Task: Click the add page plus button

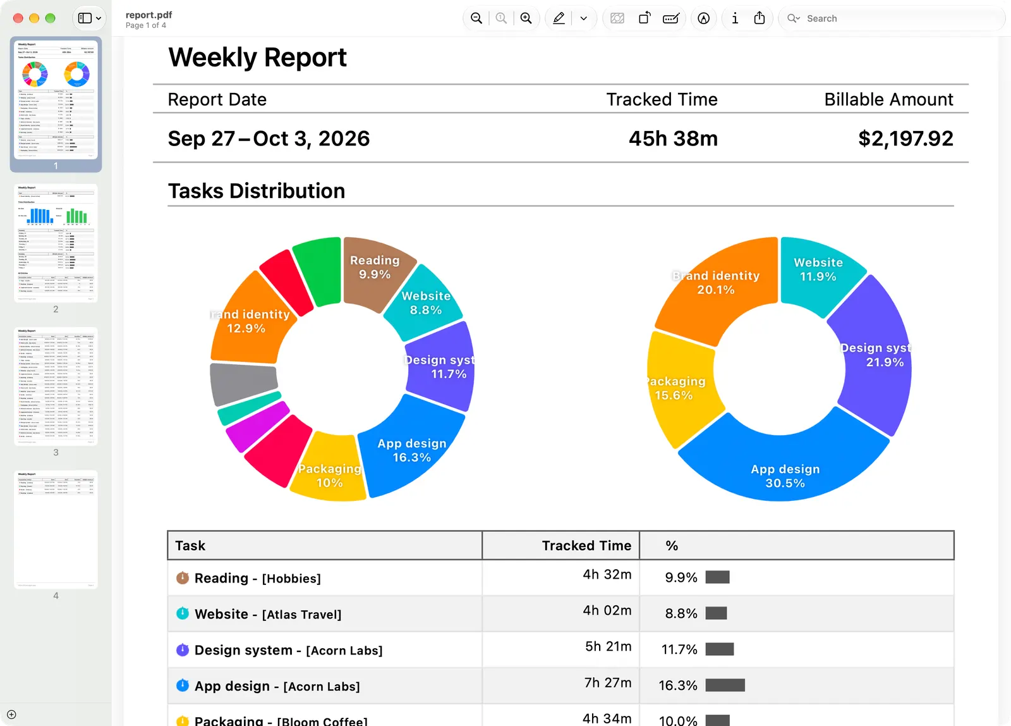Action: (x=11, y=715)
